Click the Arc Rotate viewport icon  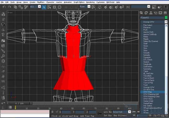[162, 116]
